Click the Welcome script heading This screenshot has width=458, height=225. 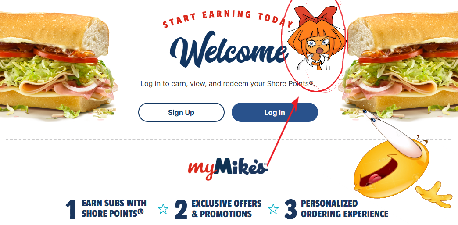[x=228, y=50]
